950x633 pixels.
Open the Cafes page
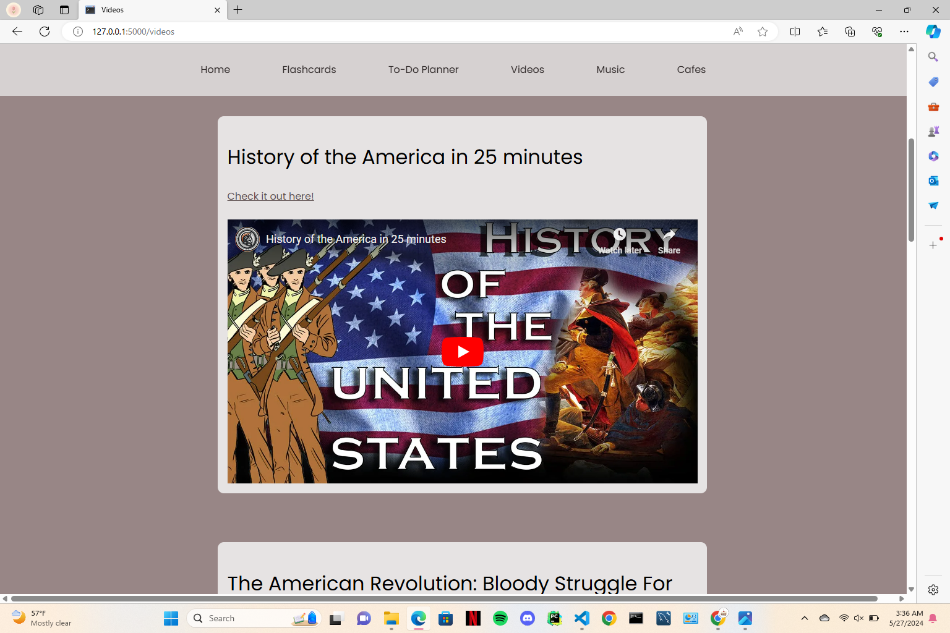(691, 70)
